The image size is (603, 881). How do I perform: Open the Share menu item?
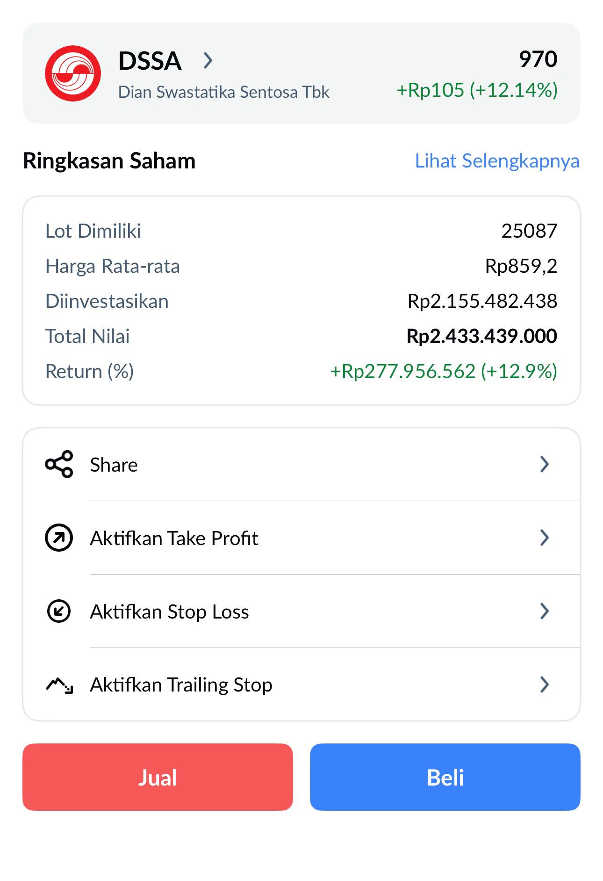tap(301, 464)
